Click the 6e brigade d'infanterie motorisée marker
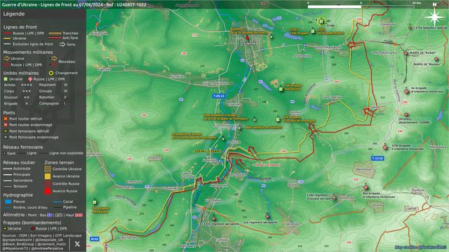This screenshot has height=252, width=449. pos(406,92)
